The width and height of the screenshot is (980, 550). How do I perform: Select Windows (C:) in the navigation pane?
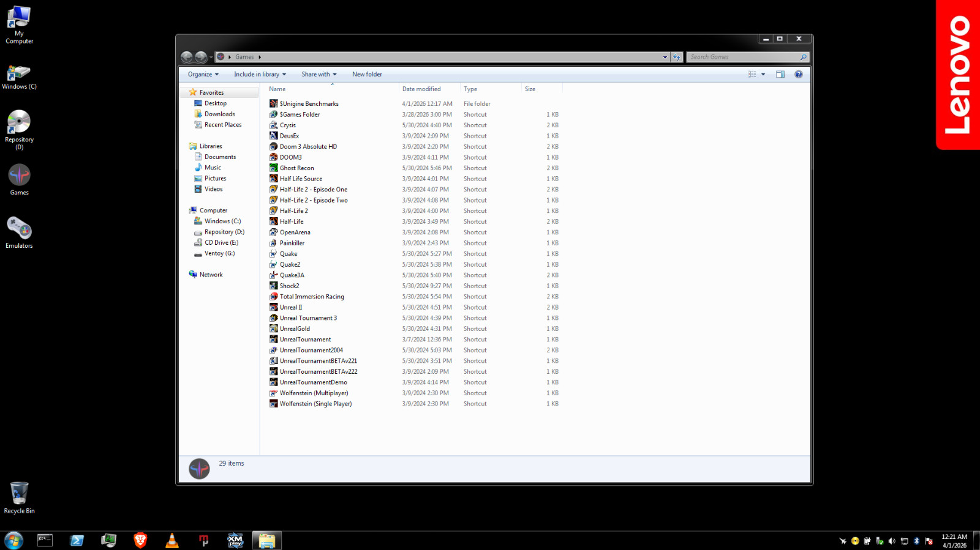(222, 221)
